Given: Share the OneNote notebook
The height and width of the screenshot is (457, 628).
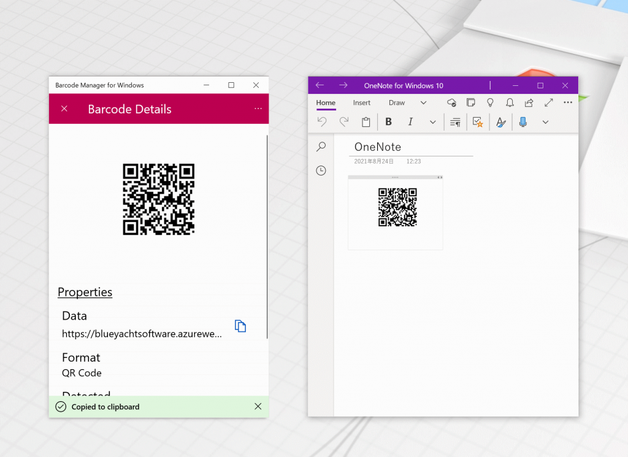Looking at the screenshot, I should click(x=529, y=103).
